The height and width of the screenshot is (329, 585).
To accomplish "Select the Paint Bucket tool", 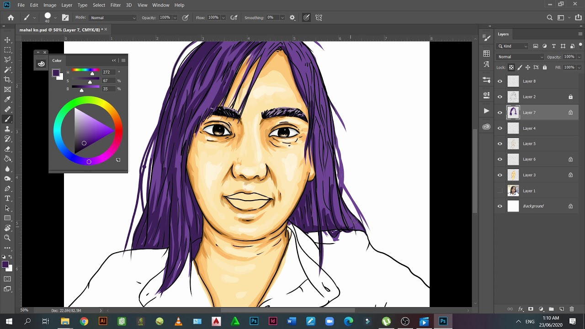I will coord(7,159).
